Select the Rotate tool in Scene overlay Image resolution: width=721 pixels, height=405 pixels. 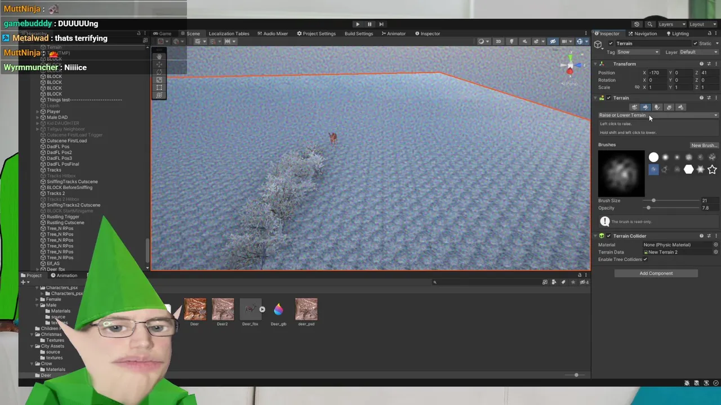tap(159, 72)
